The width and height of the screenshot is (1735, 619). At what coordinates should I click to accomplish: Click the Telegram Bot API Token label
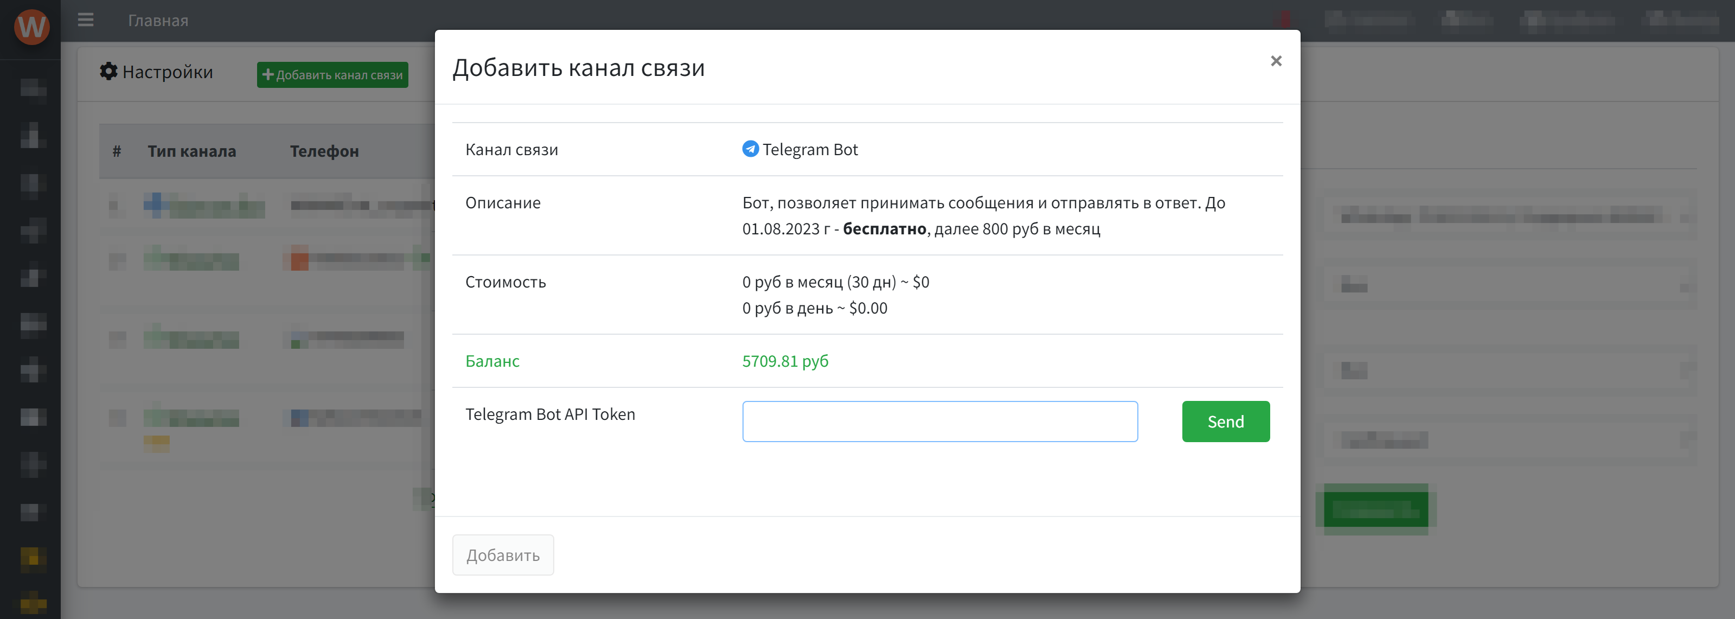tap(549, 414)
